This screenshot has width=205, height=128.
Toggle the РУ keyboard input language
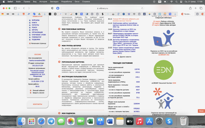tap(160, 2)
